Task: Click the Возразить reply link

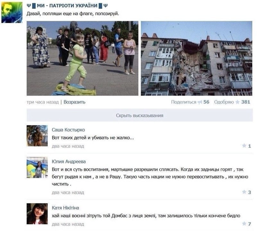Action: (x=74, y=102)
